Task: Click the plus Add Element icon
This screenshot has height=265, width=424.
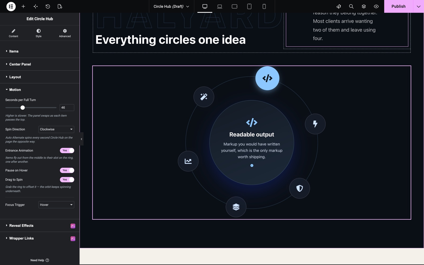Action: [23, 6]
